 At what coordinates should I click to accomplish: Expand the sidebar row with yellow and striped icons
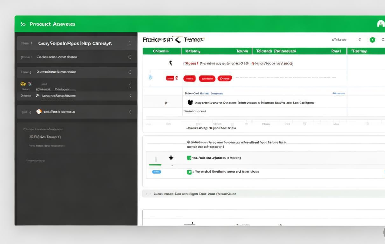tap(129, 85)
